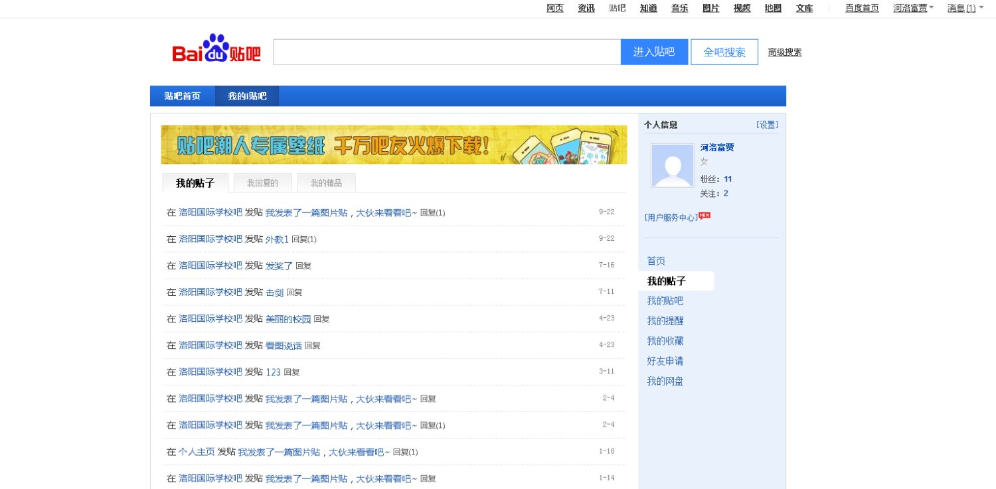Screen dimensions: 996x489
Task: Open 我的网盘 in the sidebar menu
Action: pyautogui.click(x=665, y=381)
